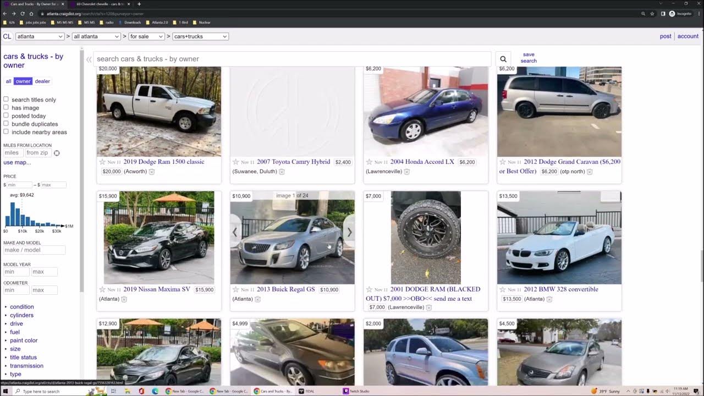The height and width of the screenshot is (396, 704).
Task: Enable search titles only checkbox
Action: coord(6,100)
